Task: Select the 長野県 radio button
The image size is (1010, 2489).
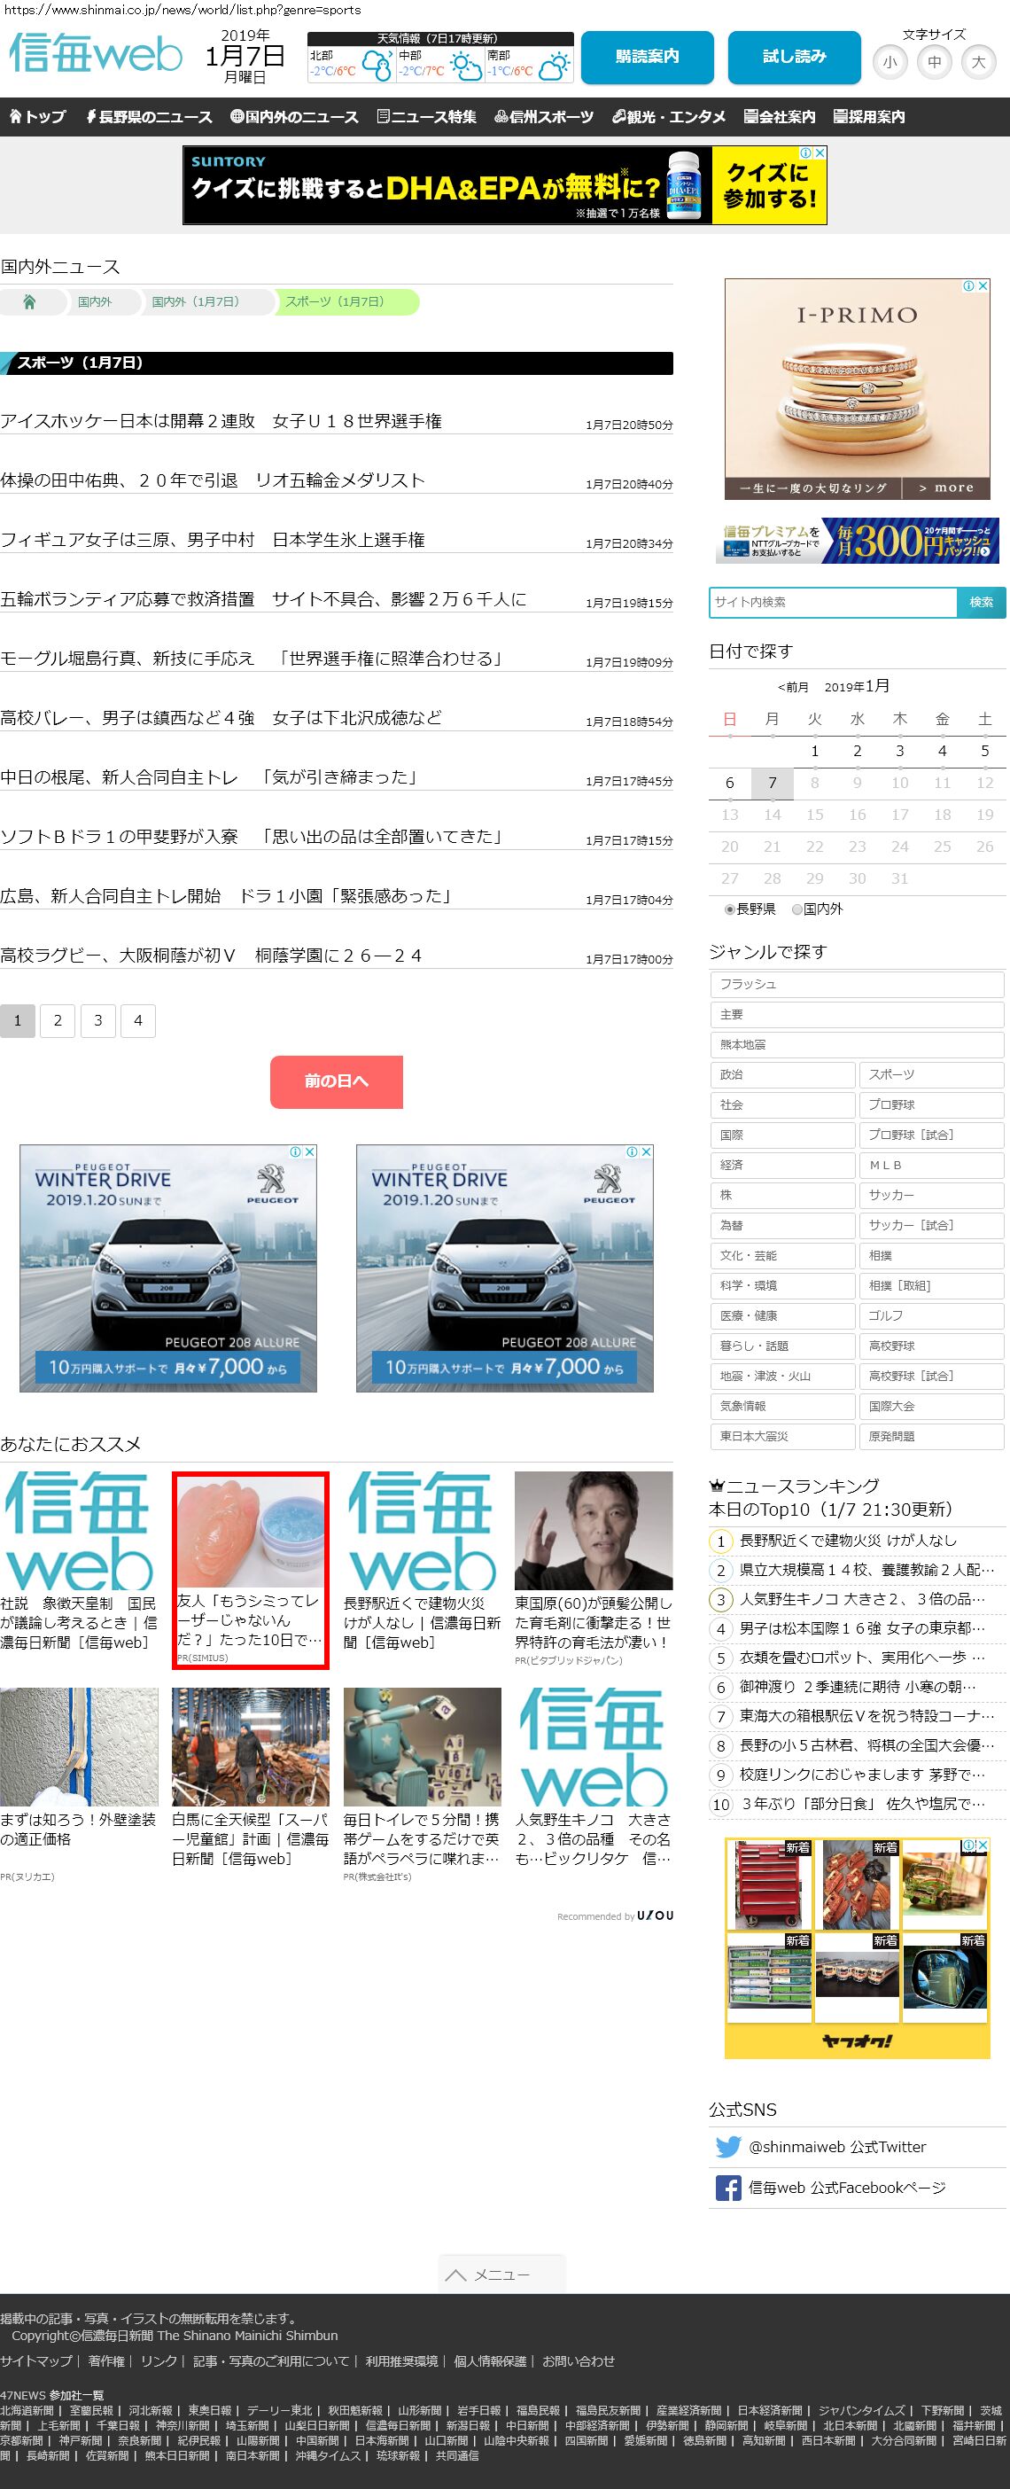Action: pos(730,909)
